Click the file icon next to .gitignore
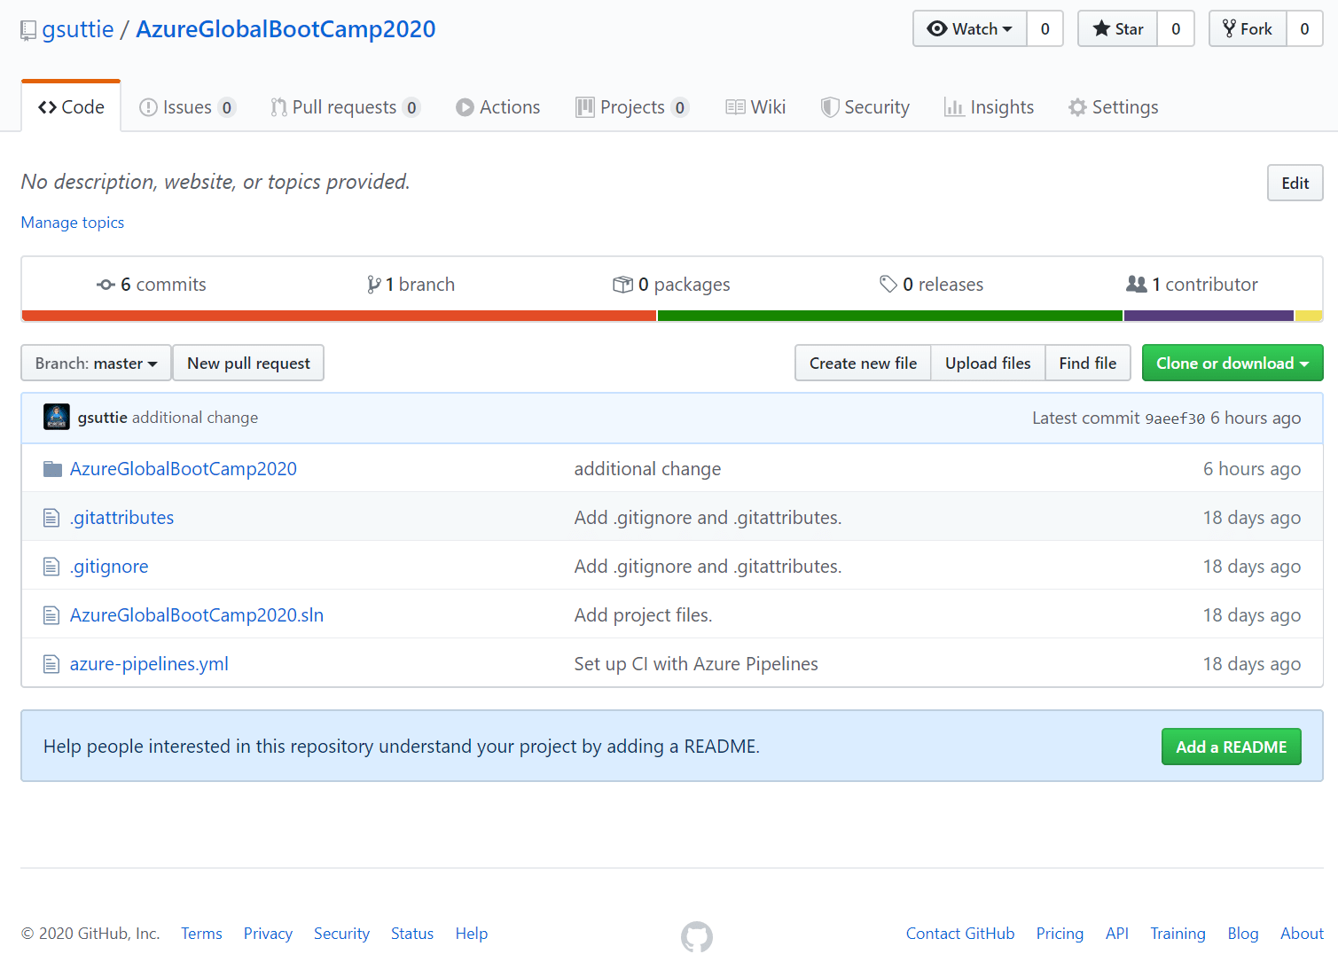Image resolution: width=1338 pixels, height=962 pixels. [x=51, y=567]
